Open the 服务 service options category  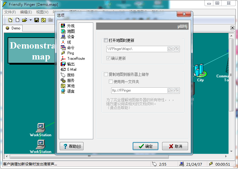coord(68,80)
